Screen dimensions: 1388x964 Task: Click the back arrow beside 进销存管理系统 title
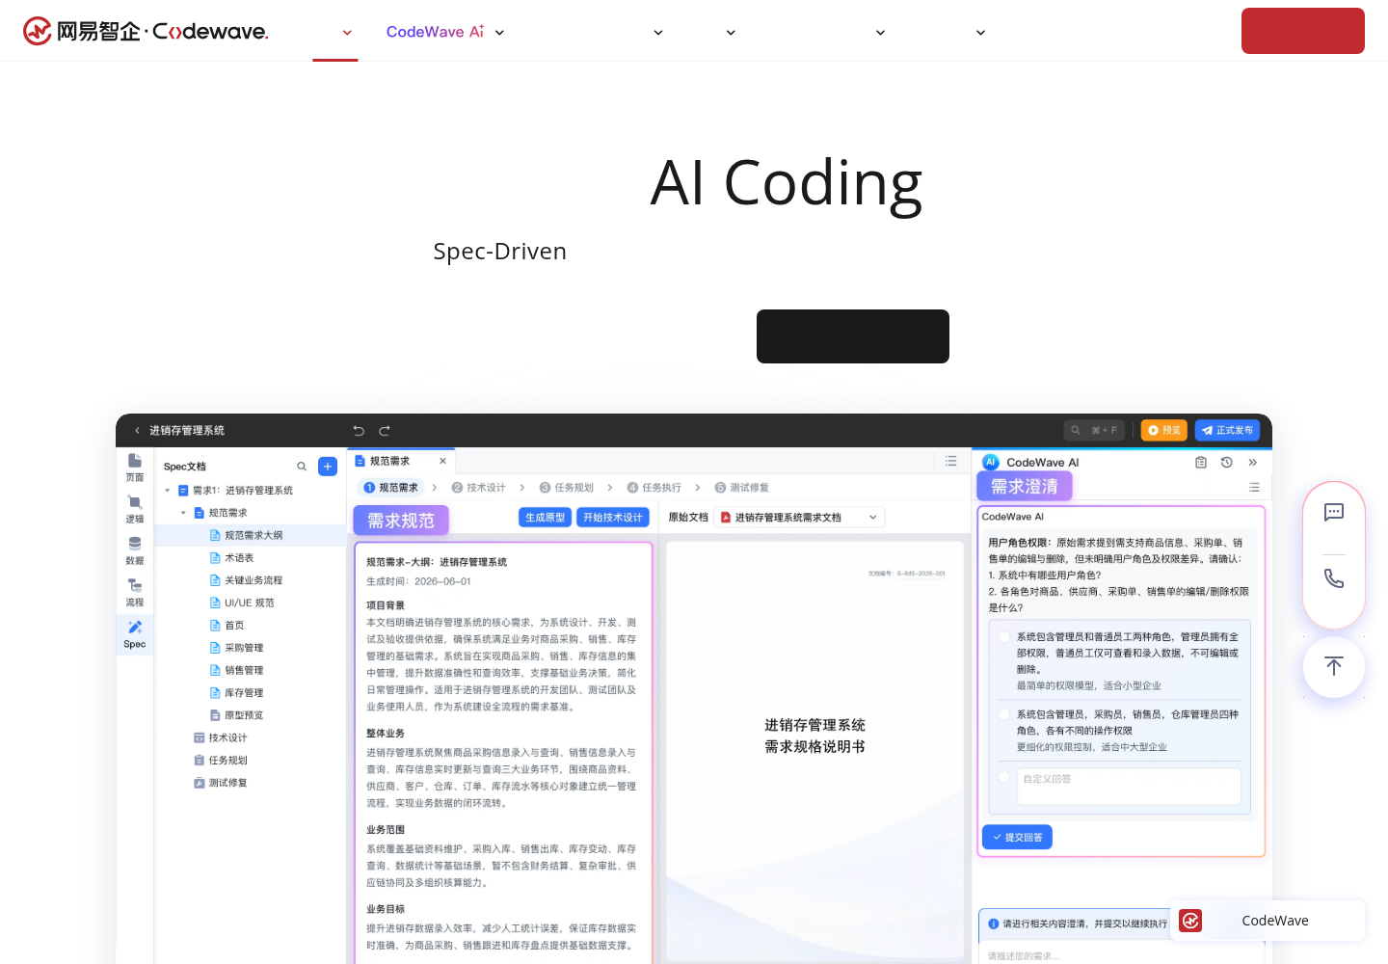(x=137, y=431)
